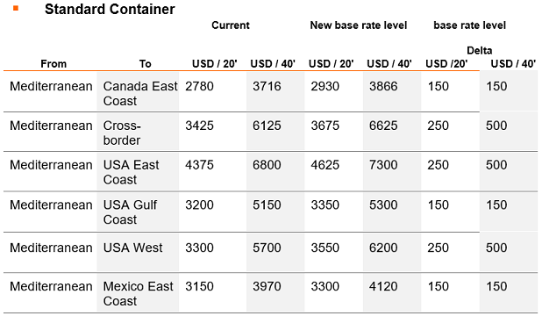Click the 3716 current 40' rate
542x316 pixels.
point(267,86)
